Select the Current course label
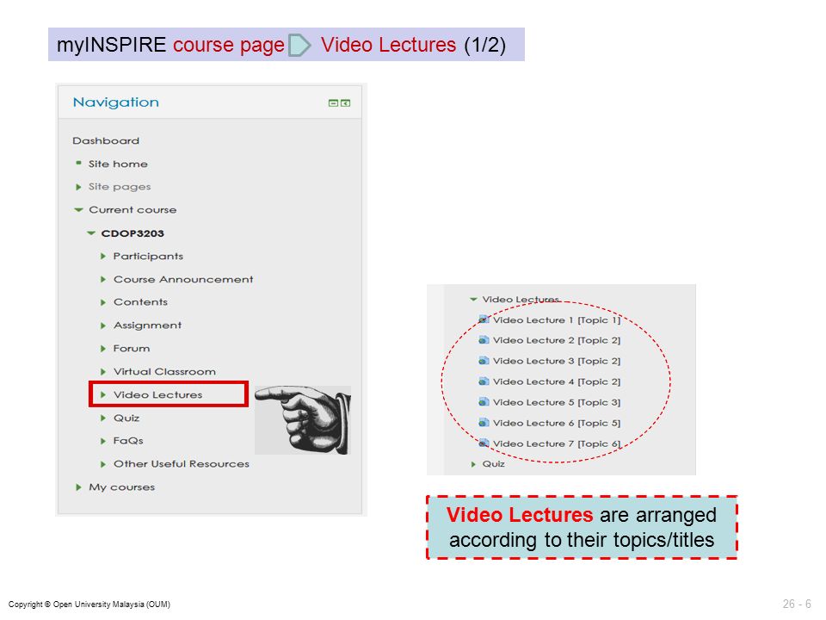Screen dimensions: 826x620 coord(133,210)
